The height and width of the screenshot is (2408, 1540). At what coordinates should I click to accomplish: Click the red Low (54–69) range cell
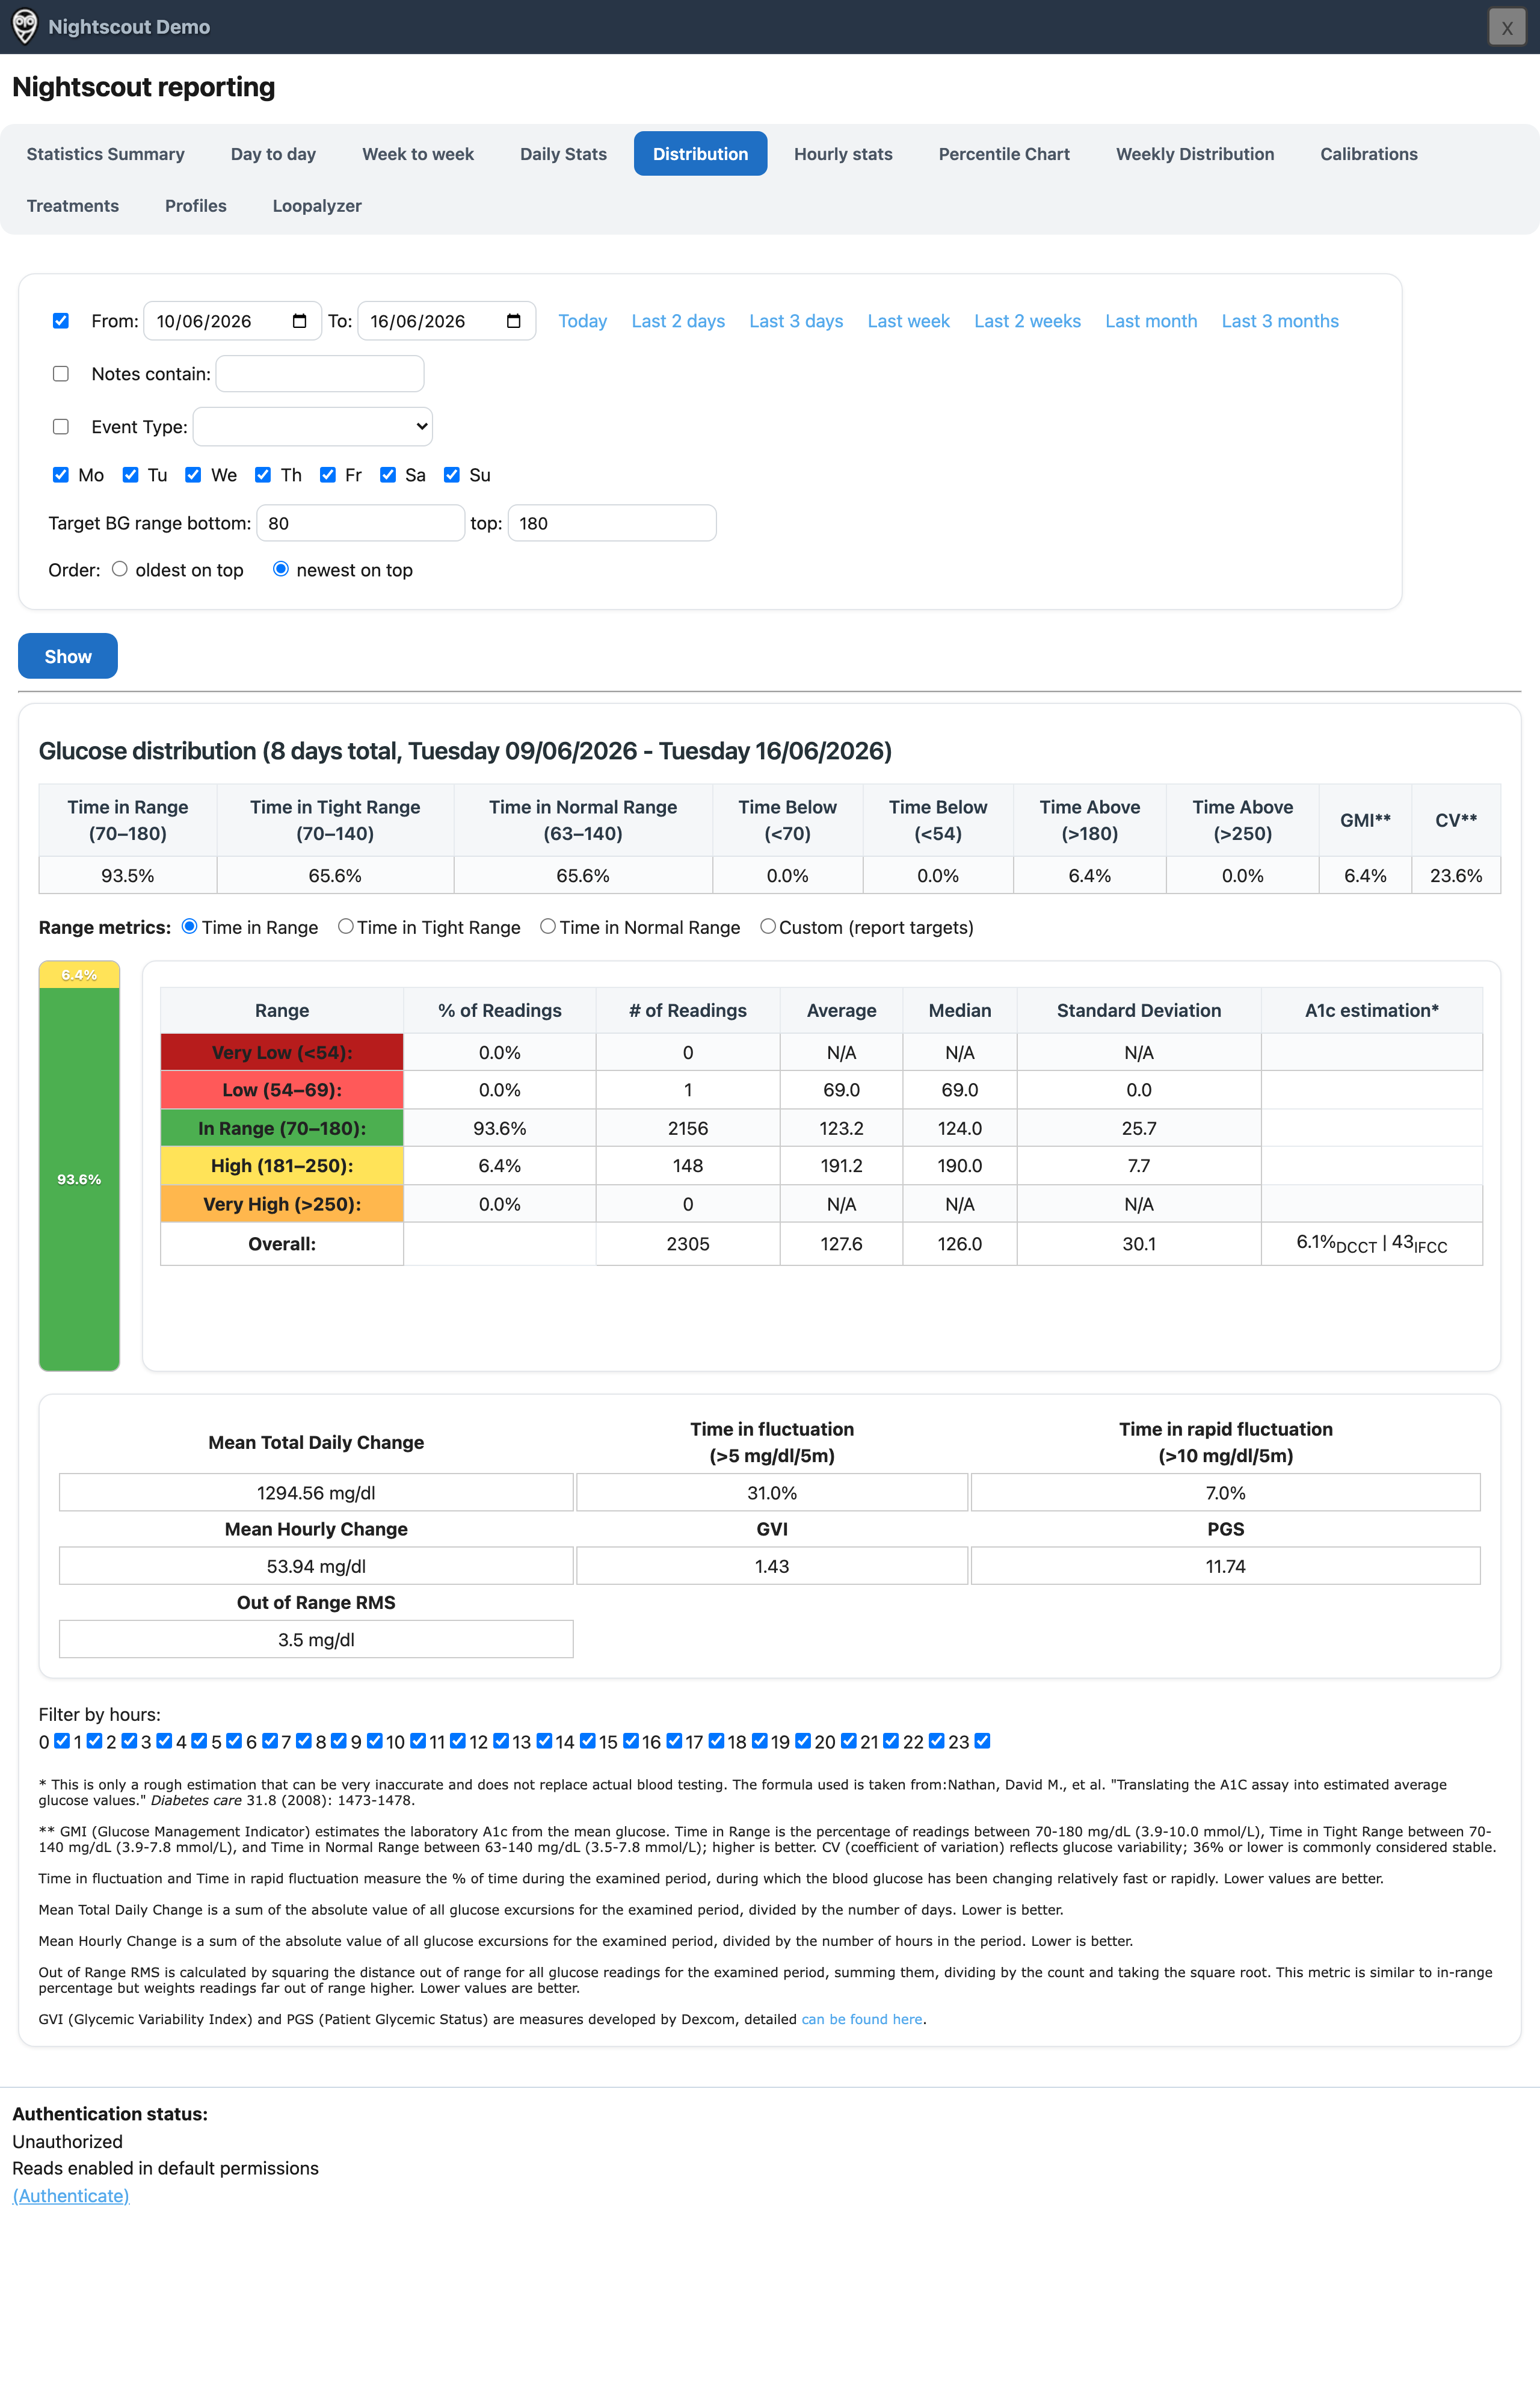(x=282, y=1090)
